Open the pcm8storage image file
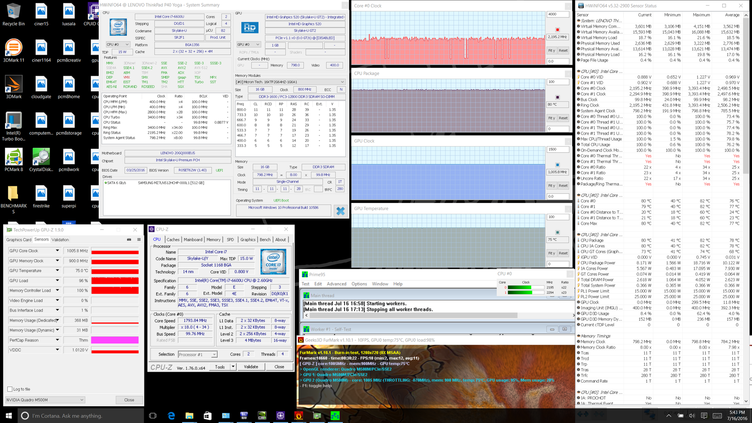 click(x=69, y=123)
